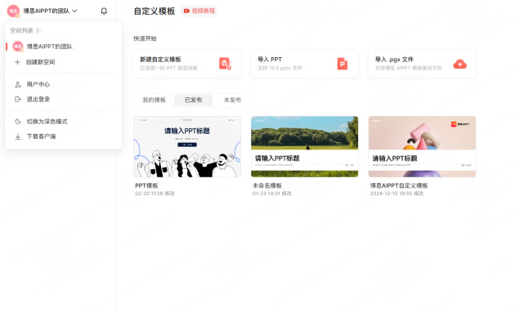Click the cloud upload icon for .pgx import
Image resolution: width=515 pixels, height=312 pixels.
[x=459, y=64]
